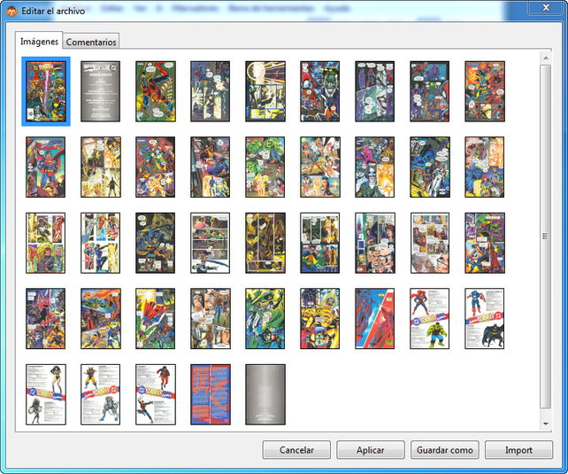Screen dimensions: 568x474
Task: Select the last thumbnail of the third row
Action: pos(485,243)
